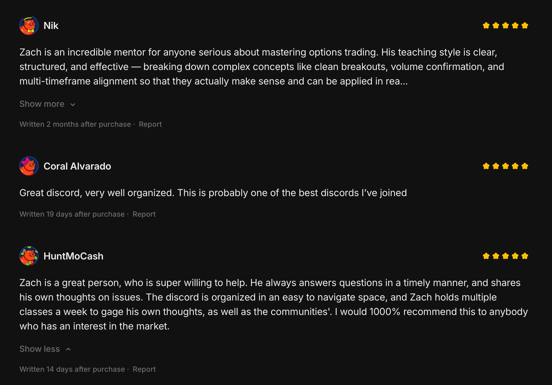Click Coral Alvarado's pig avatar icon
This screenshot has width=552, height=385.
point(29,166)
